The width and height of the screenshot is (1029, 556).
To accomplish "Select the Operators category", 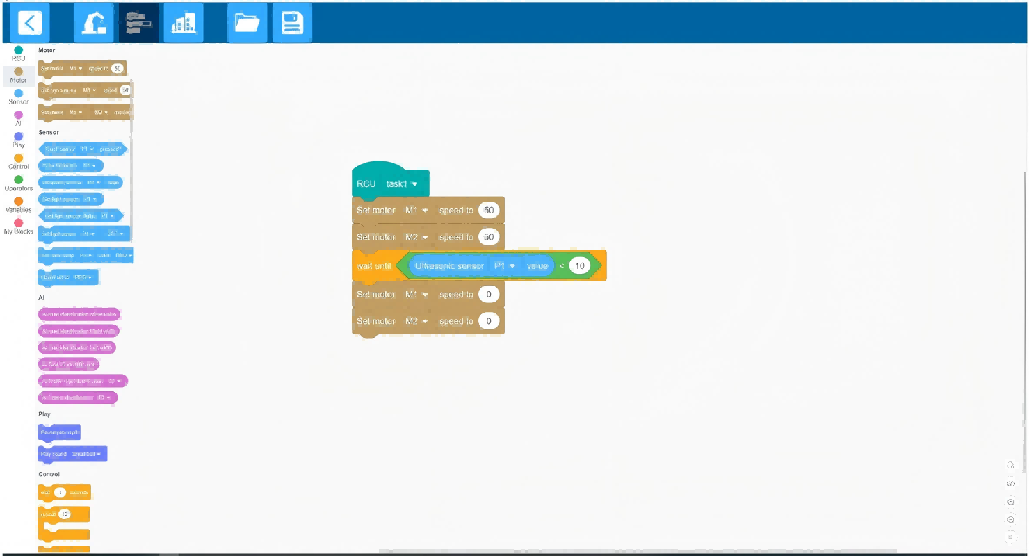I will coord(18,183).
